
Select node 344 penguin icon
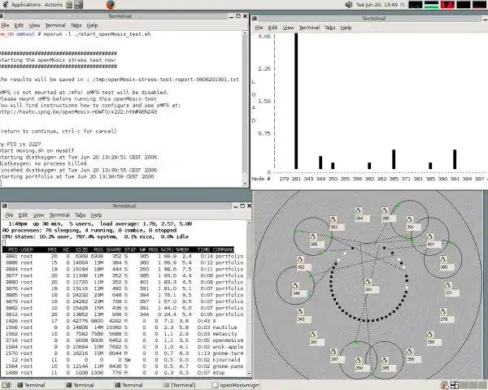click(x=295, y=286)
